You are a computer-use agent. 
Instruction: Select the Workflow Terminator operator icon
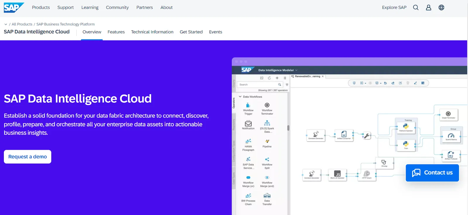267,105
